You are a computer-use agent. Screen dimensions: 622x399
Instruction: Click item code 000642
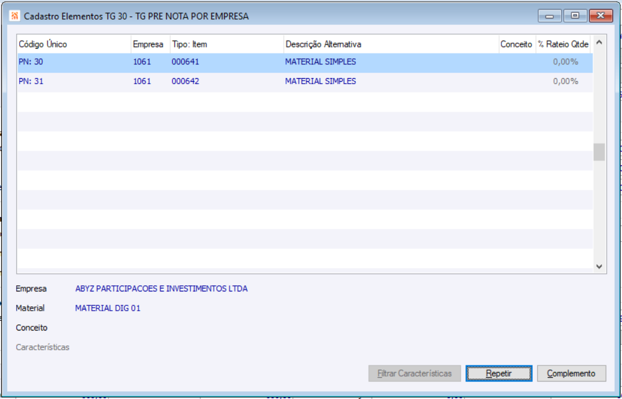pyautogui.click(x=185, y=82)
